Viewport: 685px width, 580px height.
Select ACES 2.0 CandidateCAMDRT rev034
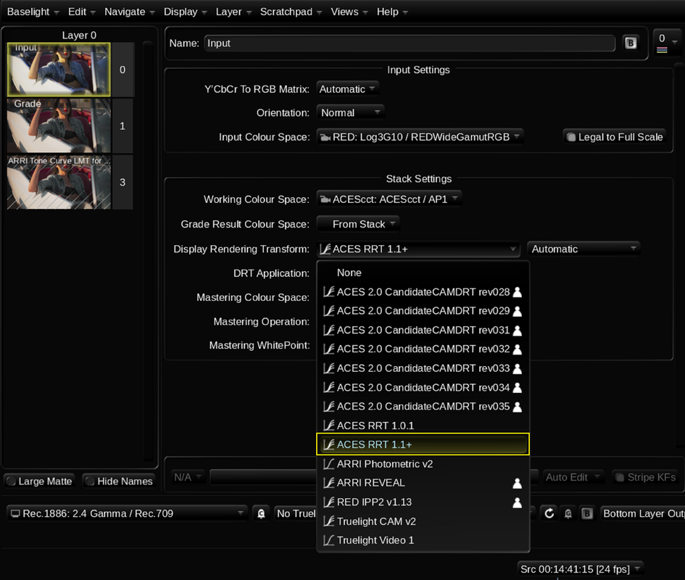coord(423,387)
